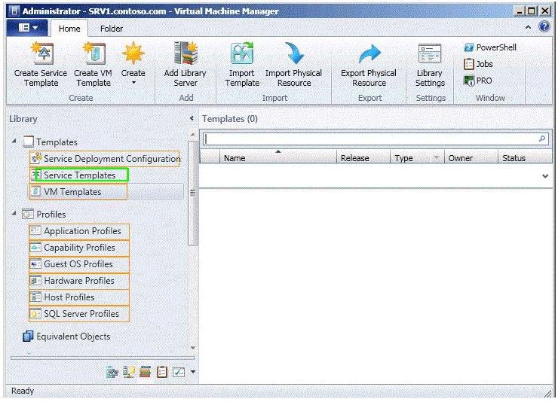Screen dimensions: 558x402
Task: Click the Profiles root node label
Action: point(51,215)
